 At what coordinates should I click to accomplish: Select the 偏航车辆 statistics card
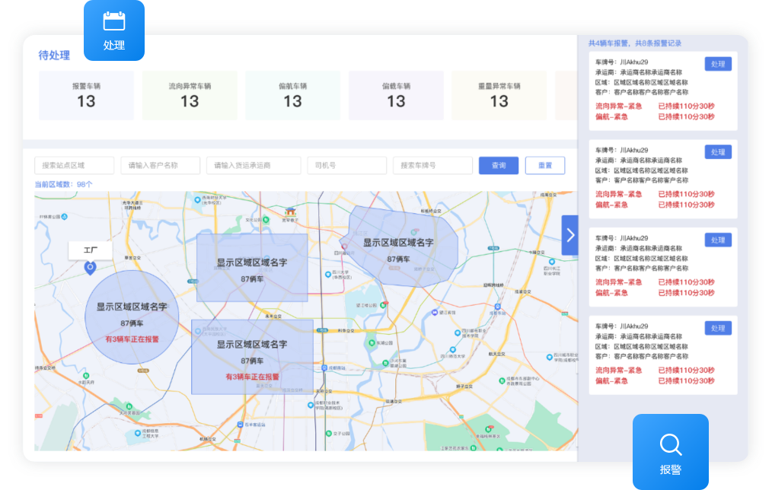(292, 95)
